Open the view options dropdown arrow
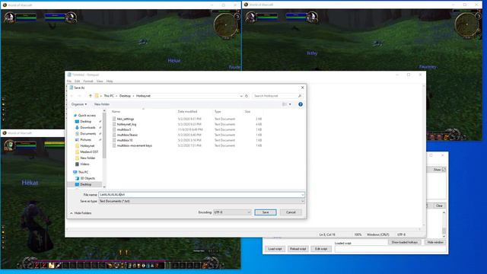Screen dimensions: 487x274 click(290, 104)
